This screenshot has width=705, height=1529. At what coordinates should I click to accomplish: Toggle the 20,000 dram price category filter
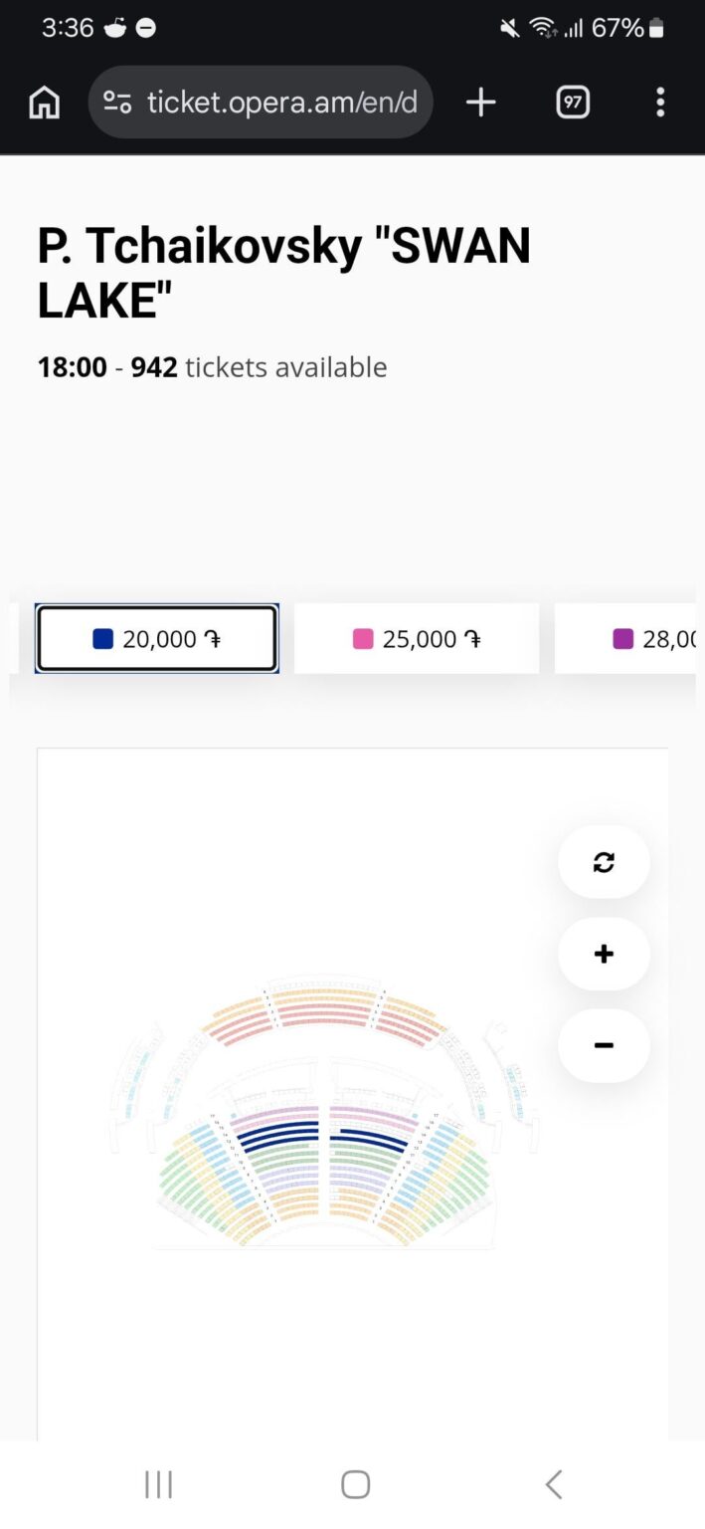(156, 638)
